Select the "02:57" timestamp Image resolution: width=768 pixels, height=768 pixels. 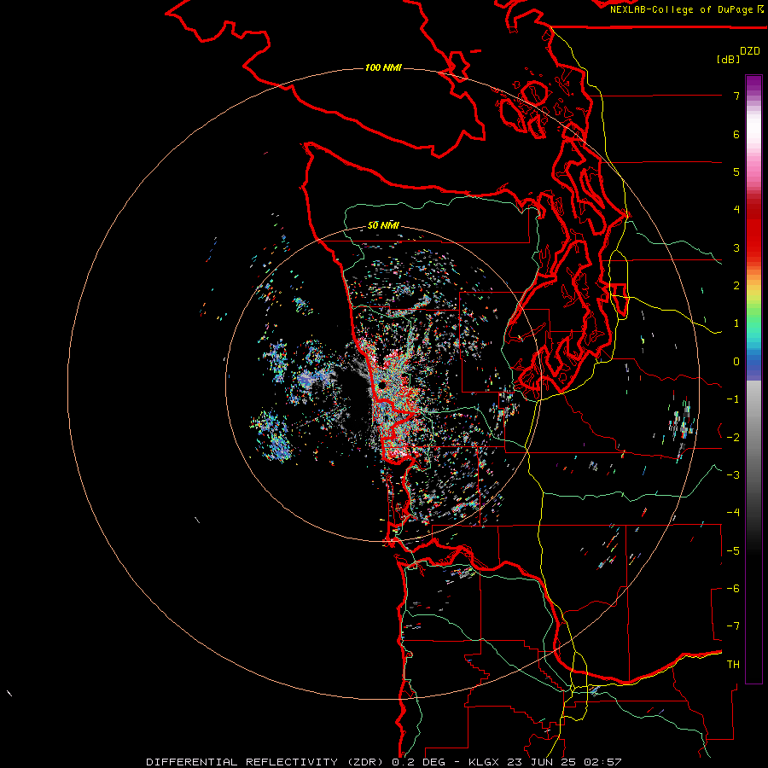point(602,762)
